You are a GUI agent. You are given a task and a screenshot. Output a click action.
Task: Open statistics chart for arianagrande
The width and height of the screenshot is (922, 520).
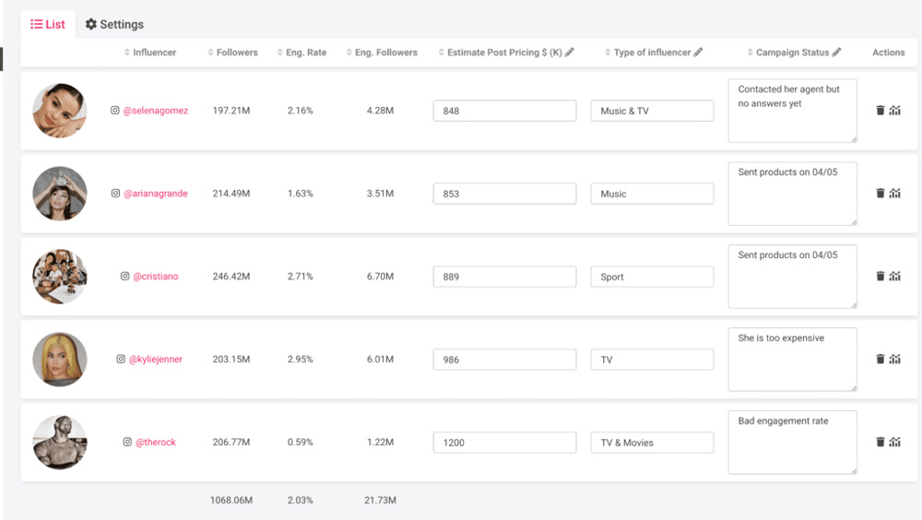[895, 194]
